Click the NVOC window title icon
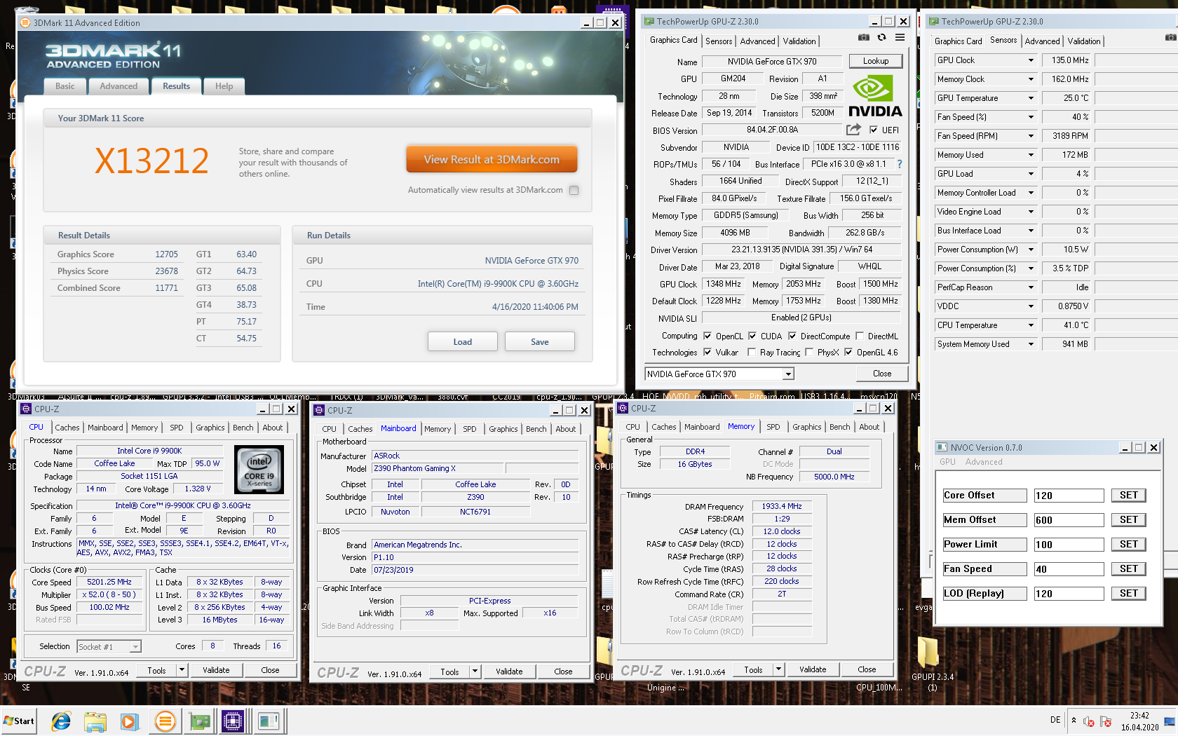 (942, 447)
